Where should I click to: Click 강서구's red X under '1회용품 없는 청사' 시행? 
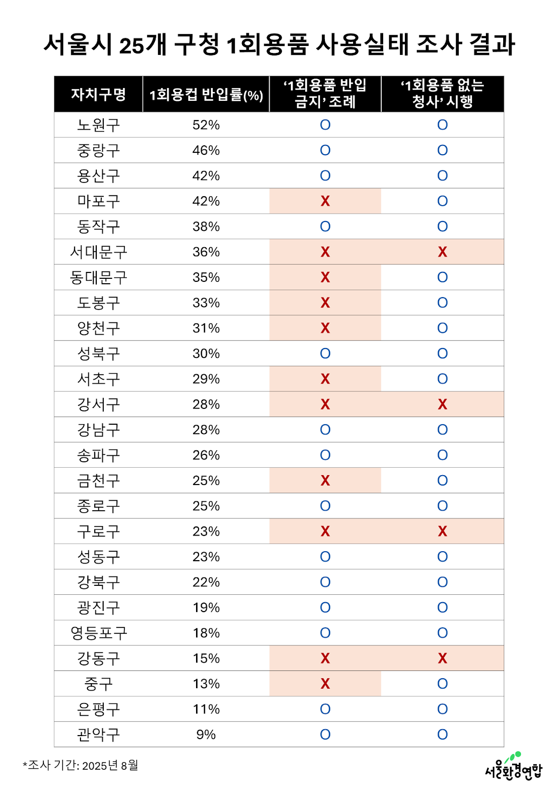point(442,404)
